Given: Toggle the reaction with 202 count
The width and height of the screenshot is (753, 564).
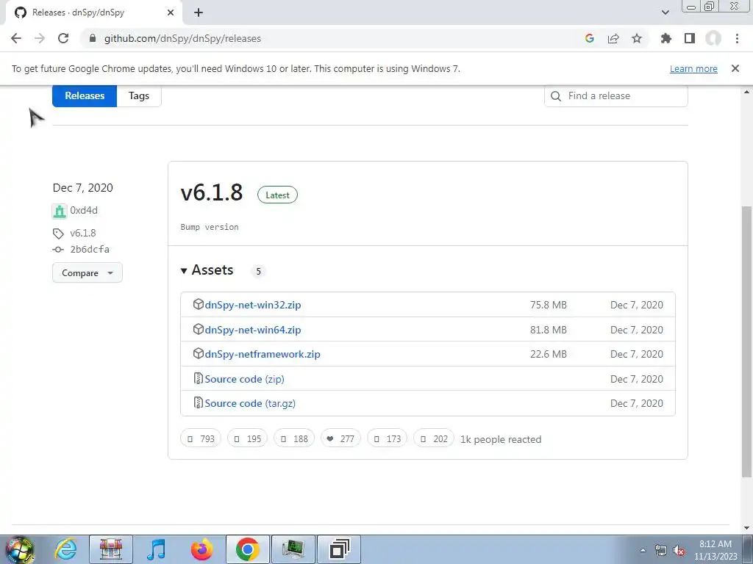Looking at the screenshot, I should click(434, 438).
